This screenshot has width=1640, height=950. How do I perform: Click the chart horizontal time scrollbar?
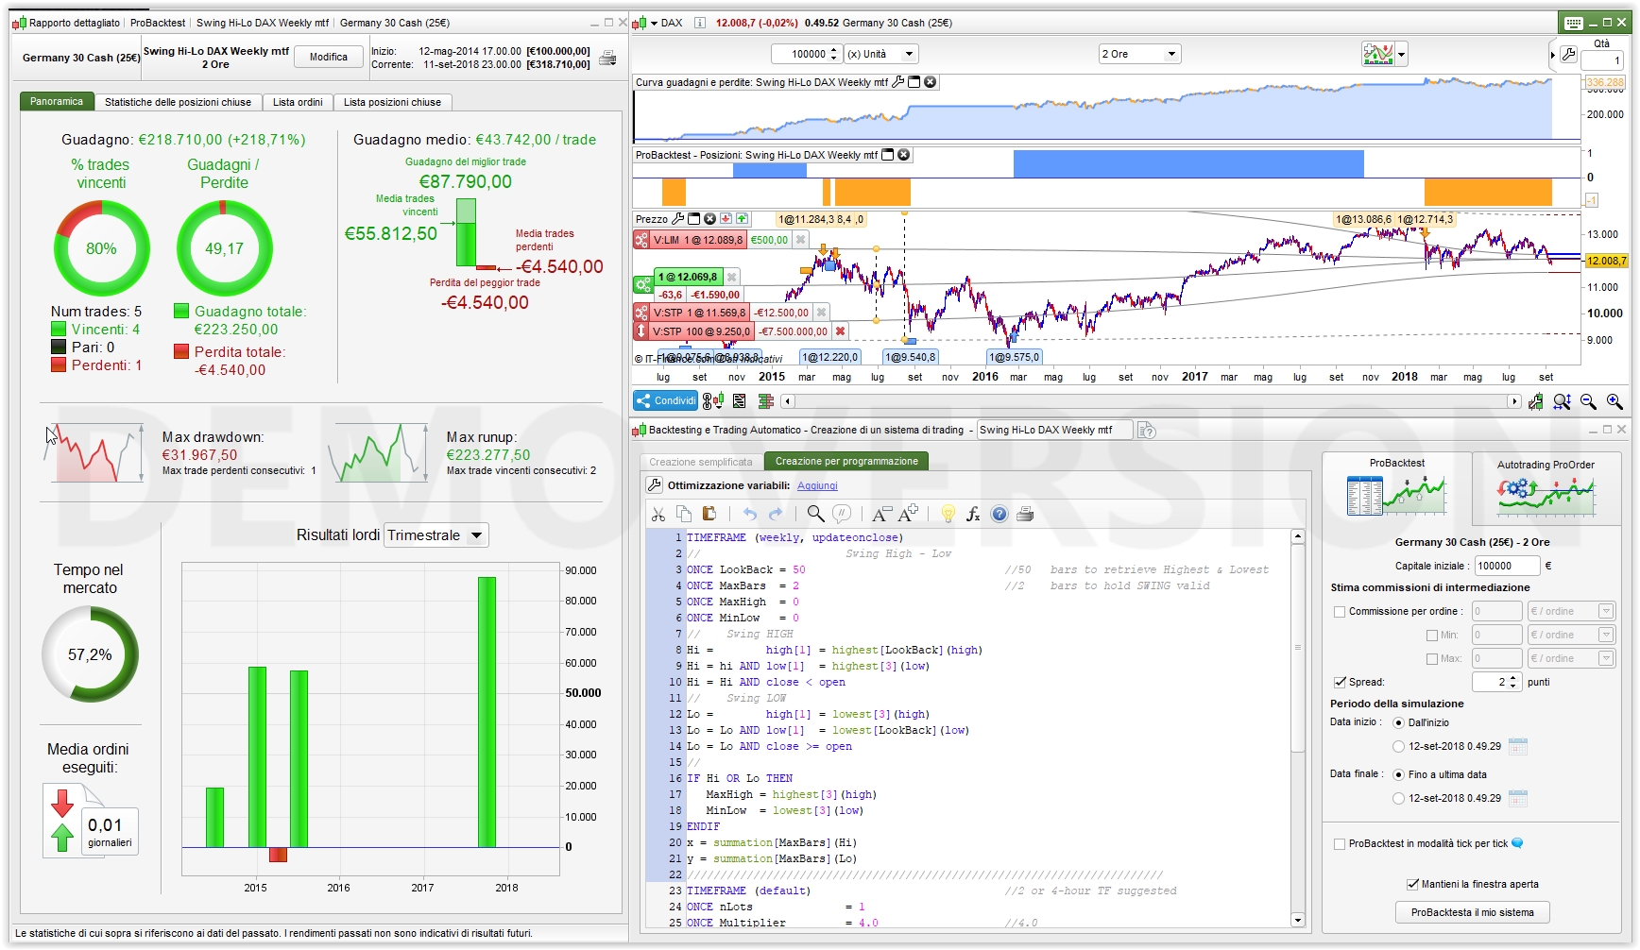click(x=1150, y=401)
